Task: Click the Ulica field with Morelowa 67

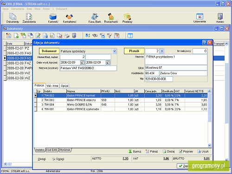Action: click(x=176, y=68)
